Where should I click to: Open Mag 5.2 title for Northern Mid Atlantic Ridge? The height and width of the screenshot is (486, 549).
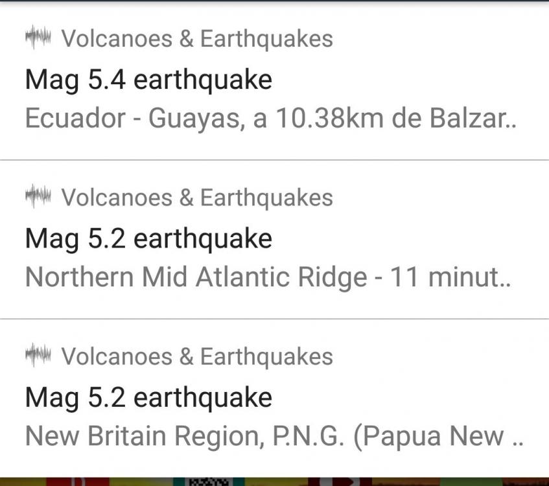(x=148, y=239)
